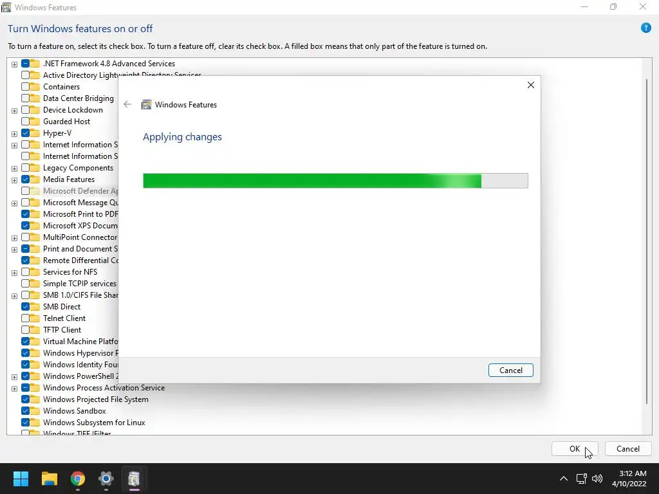
Task: Open Windows Start menu
Action: [21, 479]
